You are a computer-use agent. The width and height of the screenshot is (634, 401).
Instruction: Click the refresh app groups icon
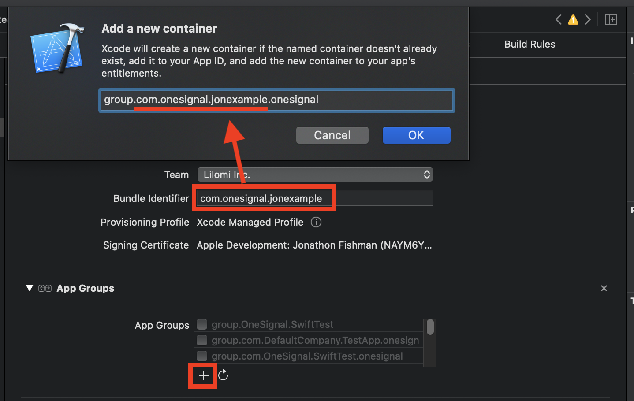pos(223,375)
